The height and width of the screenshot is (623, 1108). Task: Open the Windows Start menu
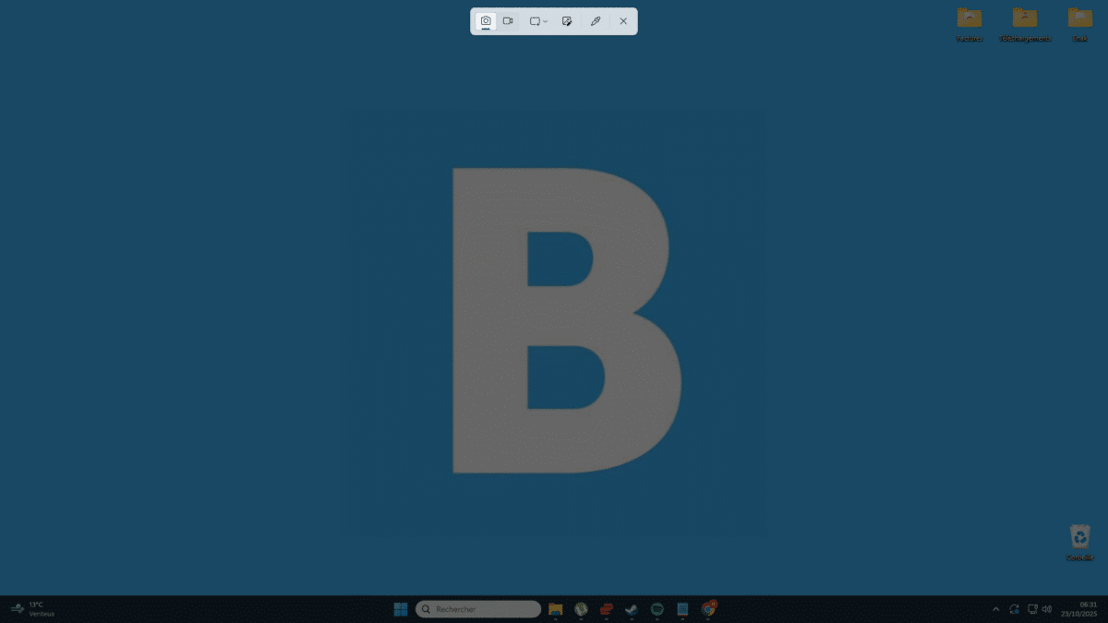[x=401, y=609]
